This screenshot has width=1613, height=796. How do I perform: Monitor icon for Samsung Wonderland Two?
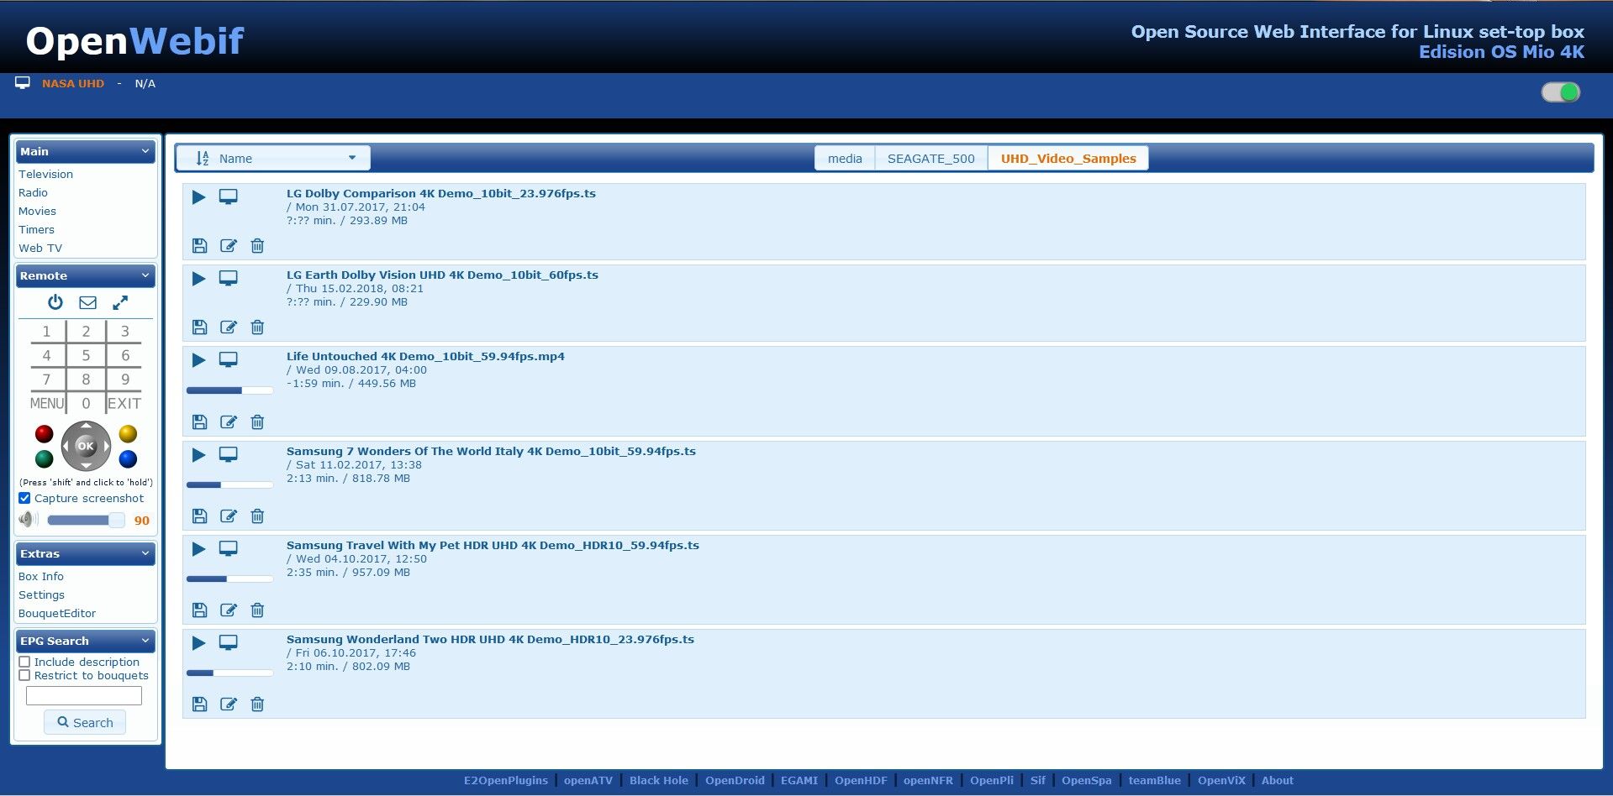click(x=228, y=642)
